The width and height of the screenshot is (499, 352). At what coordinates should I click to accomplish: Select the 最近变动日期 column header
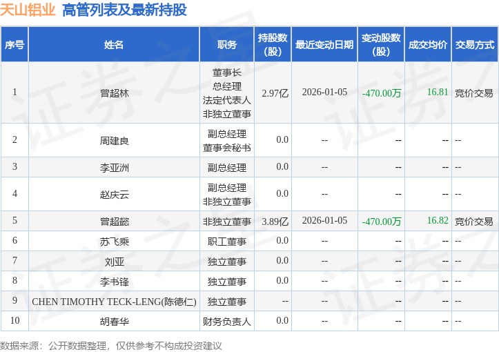tap(324, 45)
